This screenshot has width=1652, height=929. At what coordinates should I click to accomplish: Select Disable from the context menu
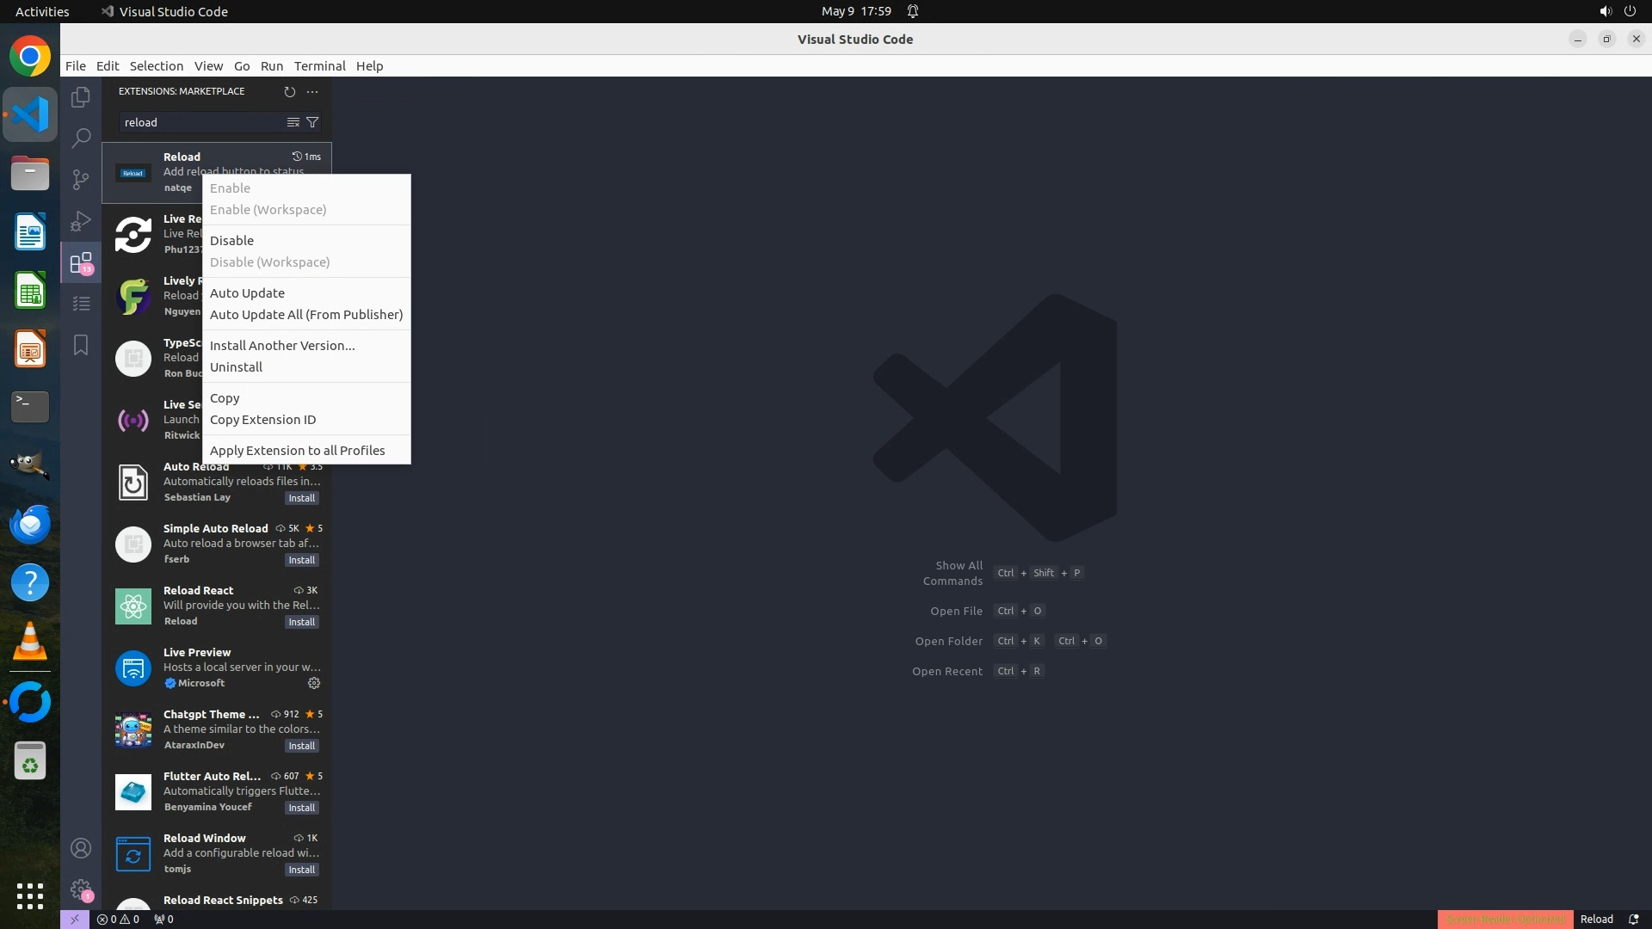pos(231,241)
